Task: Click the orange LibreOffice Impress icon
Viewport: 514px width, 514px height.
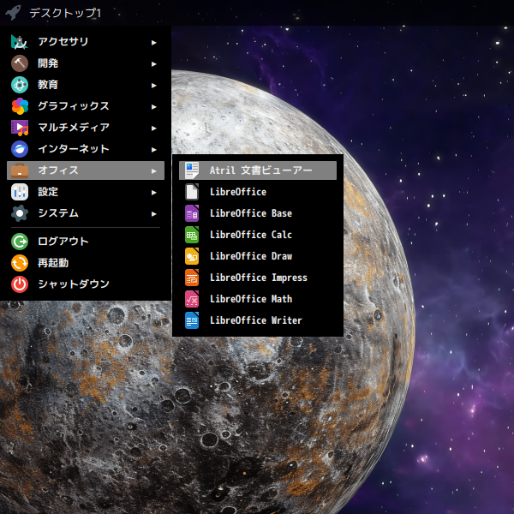Action: click(x=192, y=278)
